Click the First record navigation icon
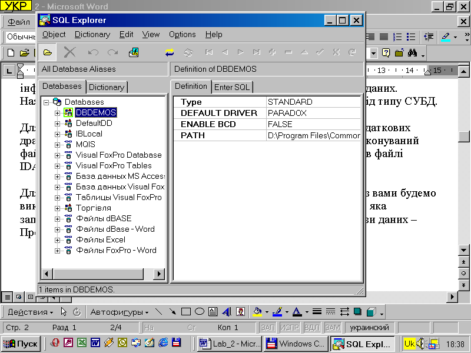The image size is (471, 353). [209, 52]
